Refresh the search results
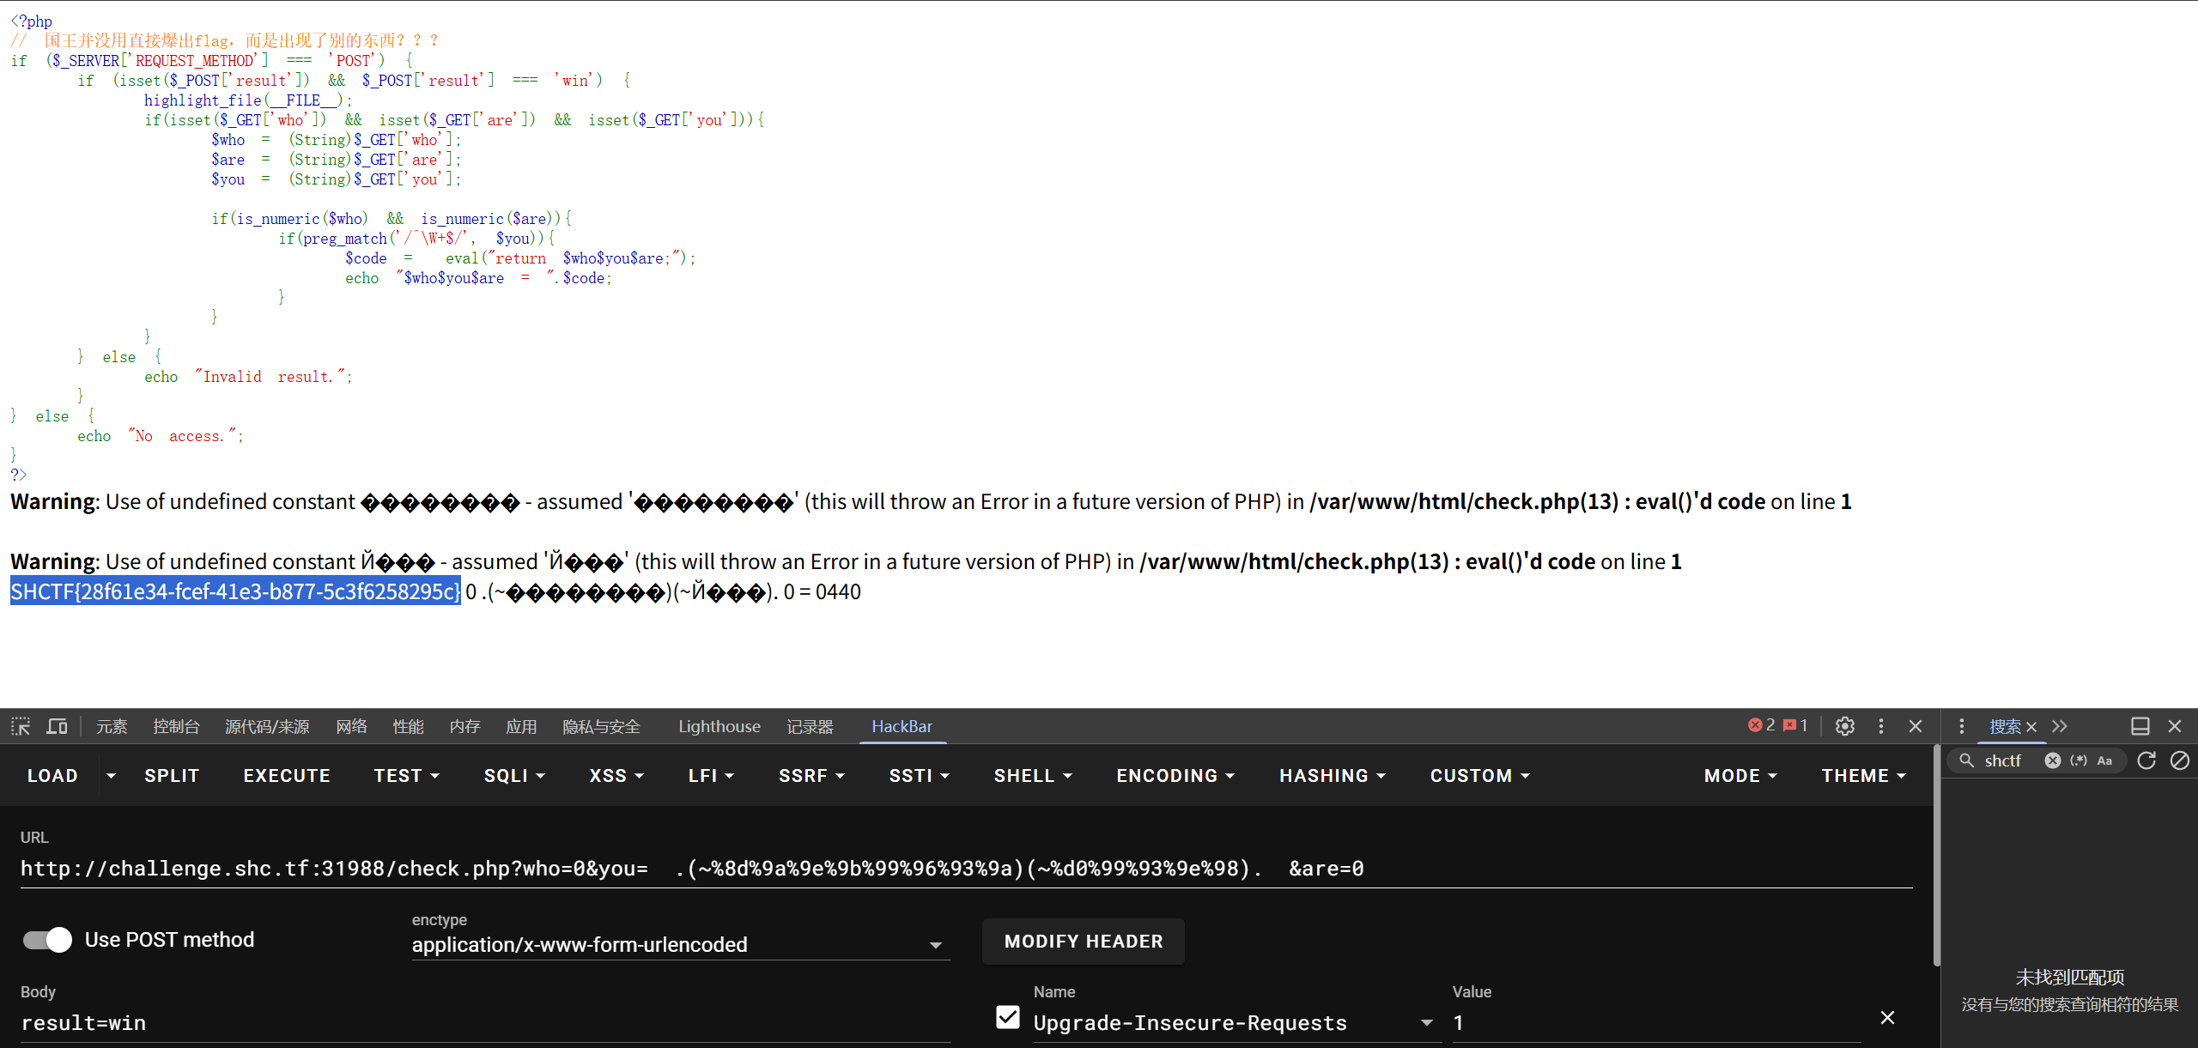2198x1048 pixels. point(2146,760)
